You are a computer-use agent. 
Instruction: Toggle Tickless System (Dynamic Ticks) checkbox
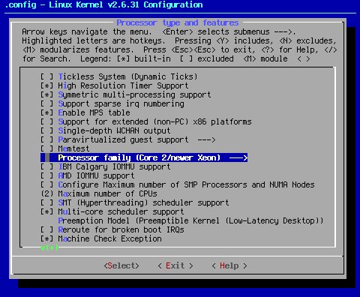47,76
